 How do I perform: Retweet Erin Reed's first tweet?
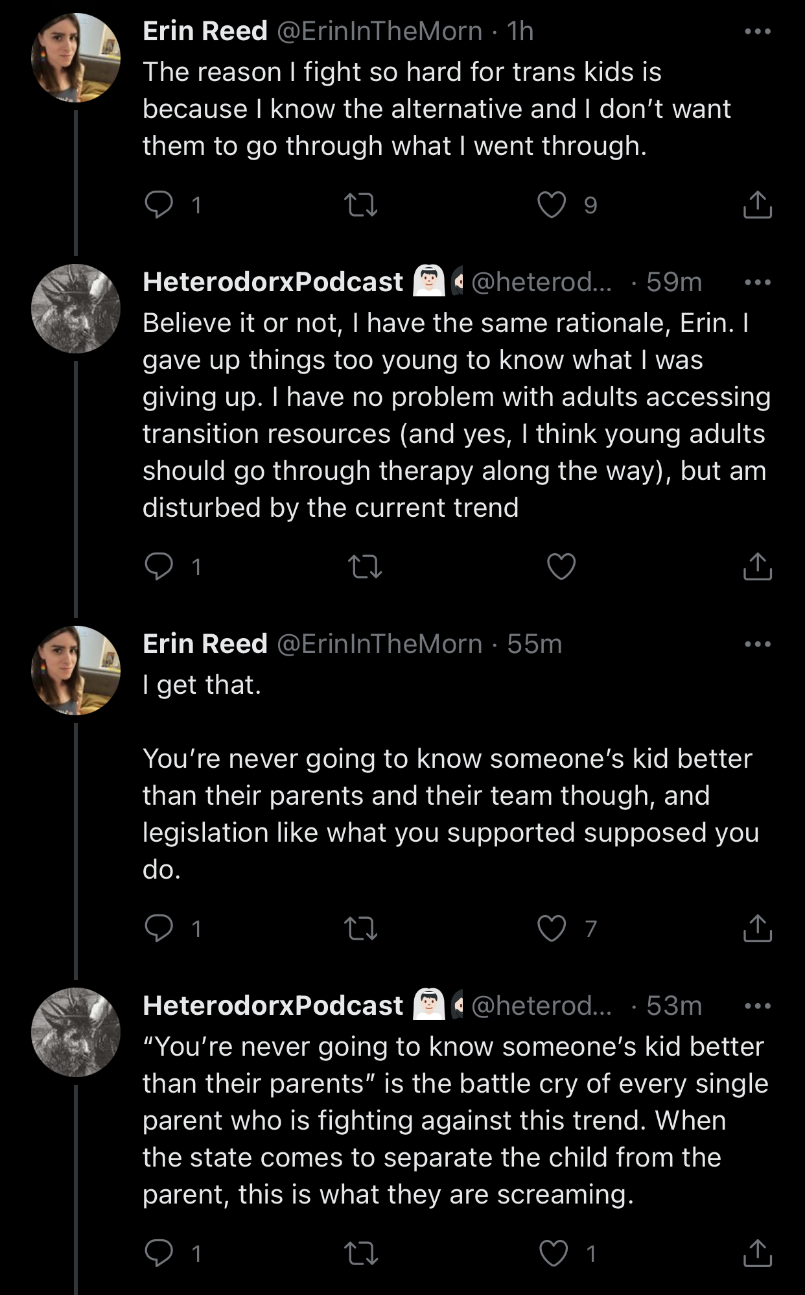point(360,205)
